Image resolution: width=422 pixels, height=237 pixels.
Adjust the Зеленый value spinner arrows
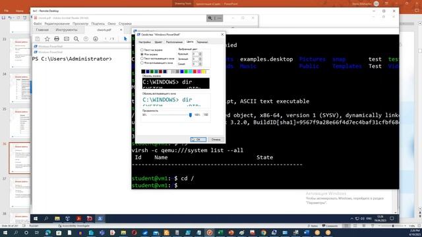[200, 59]
